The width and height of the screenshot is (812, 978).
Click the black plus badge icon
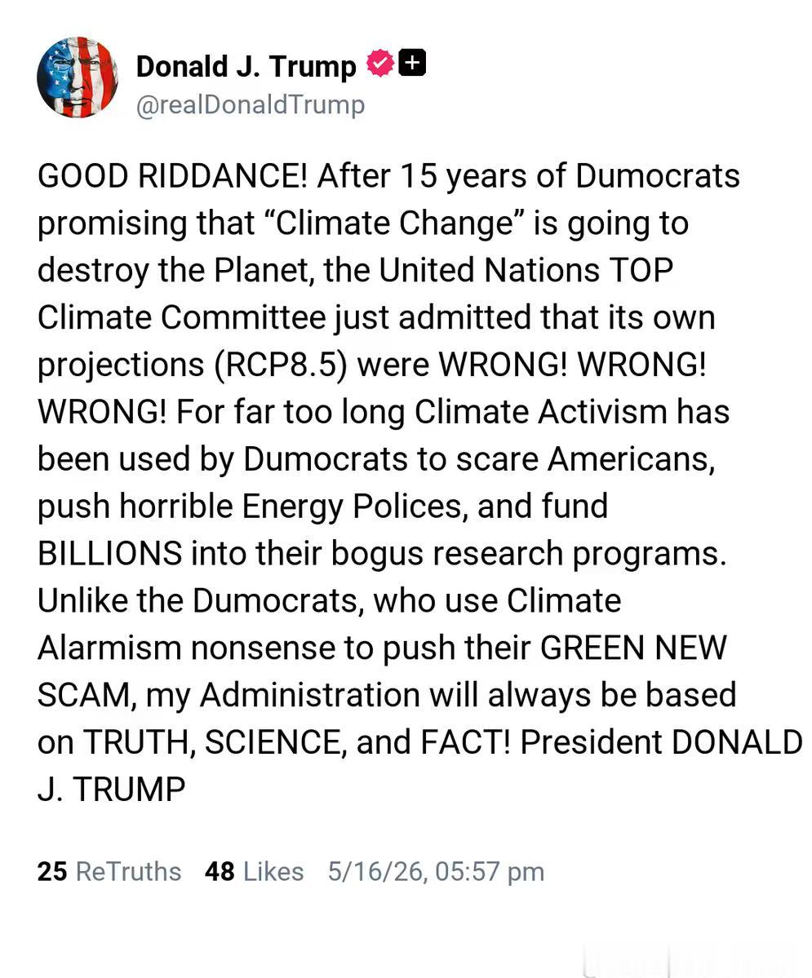click(x=412, y=62)
